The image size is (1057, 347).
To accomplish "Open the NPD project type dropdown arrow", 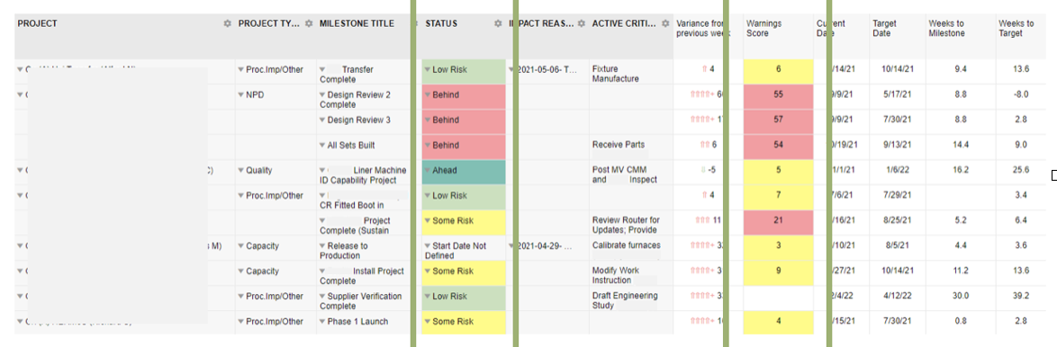I will click(x=240, y=94).
